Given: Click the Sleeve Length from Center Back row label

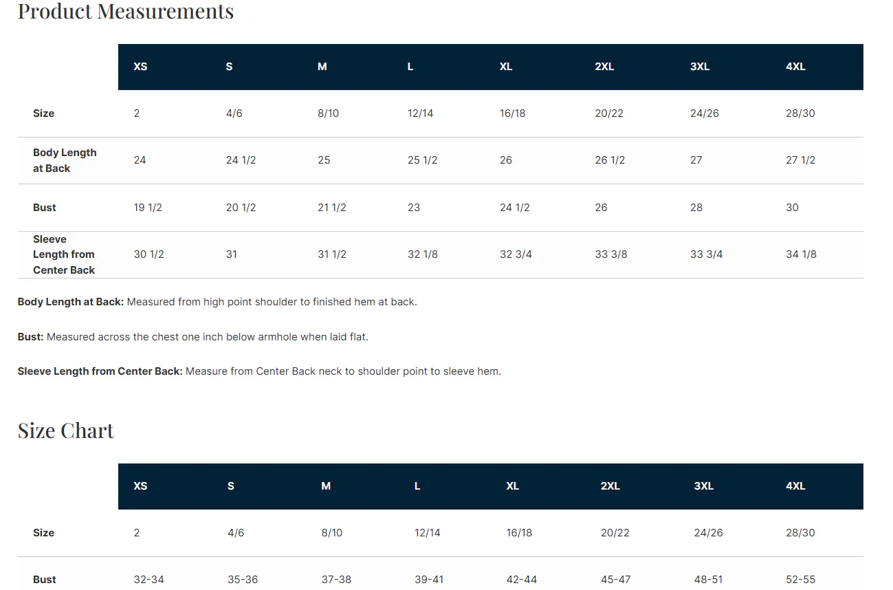Looking at the screenshot, I should tap(64, 254).
